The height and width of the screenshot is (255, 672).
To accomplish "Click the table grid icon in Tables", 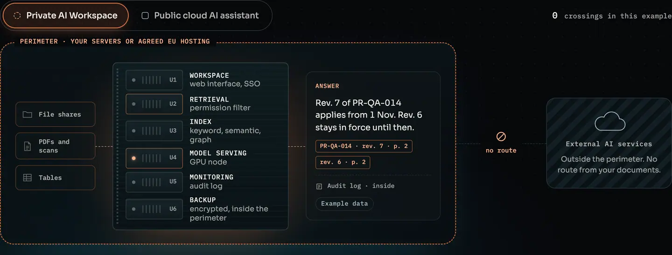I will tap(28, 178).
